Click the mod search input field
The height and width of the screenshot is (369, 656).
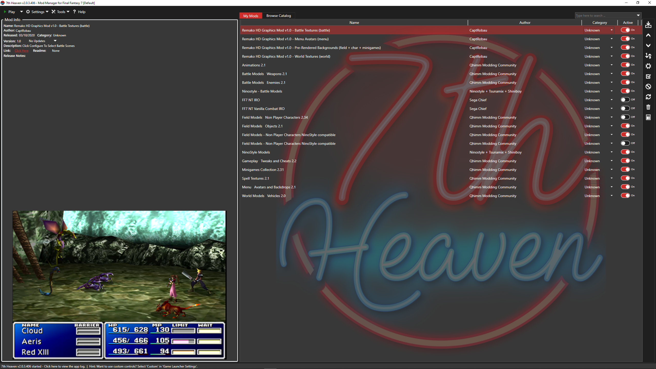coord(605,16)
